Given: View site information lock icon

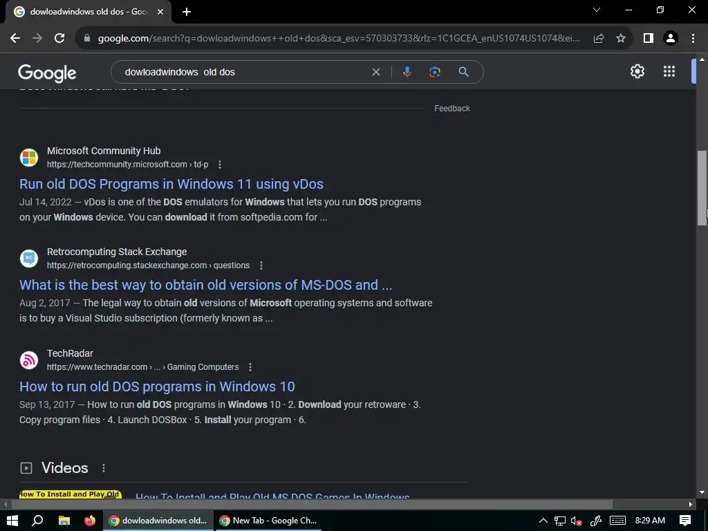Looking at the screenshot, I should pyautogui.click(x=87, y=38).
